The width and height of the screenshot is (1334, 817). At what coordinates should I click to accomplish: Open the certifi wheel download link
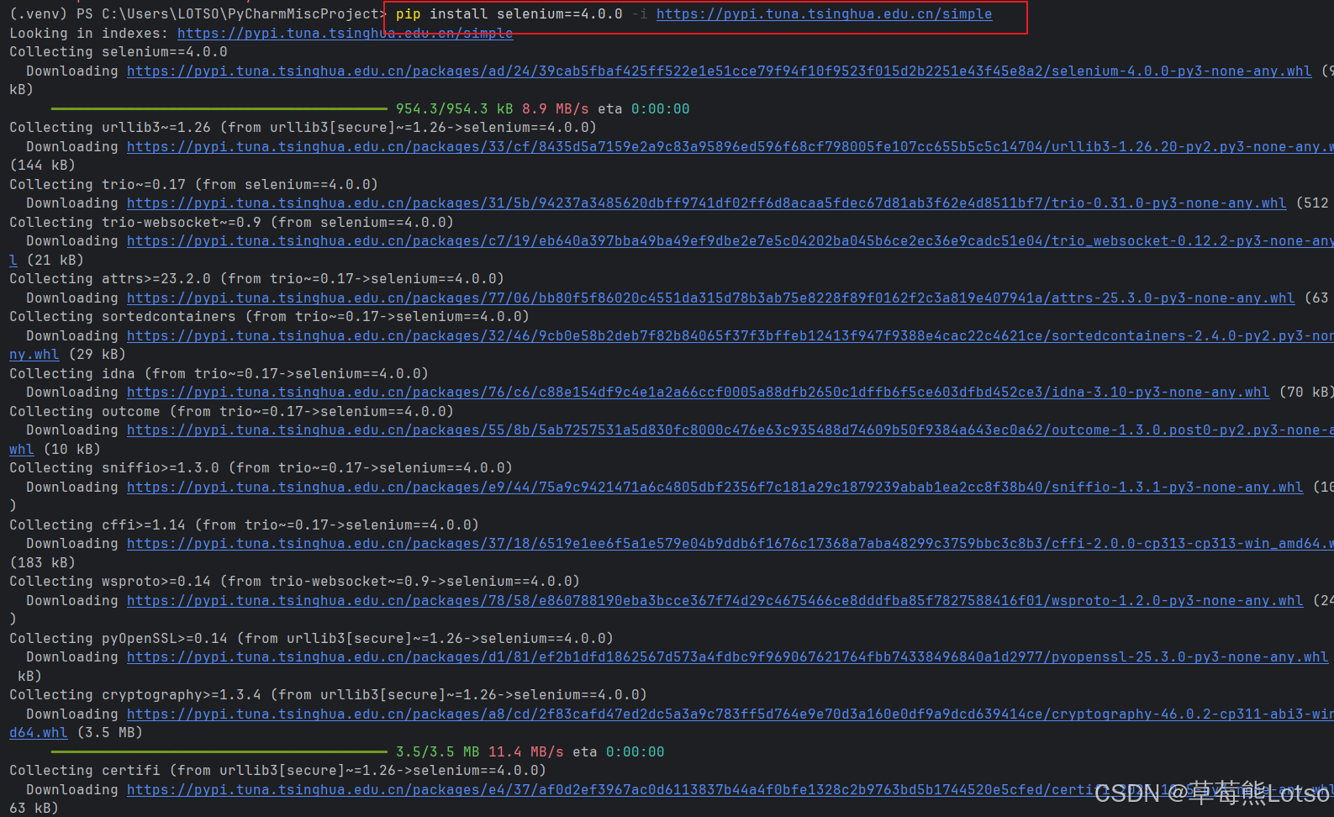click(x=730, y=790)
